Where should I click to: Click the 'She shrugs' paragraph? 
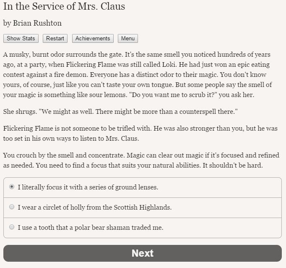coord(120,111)
